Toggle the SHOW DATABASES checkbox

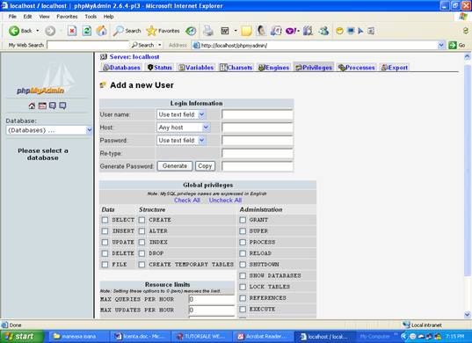[x=243, y=276]
